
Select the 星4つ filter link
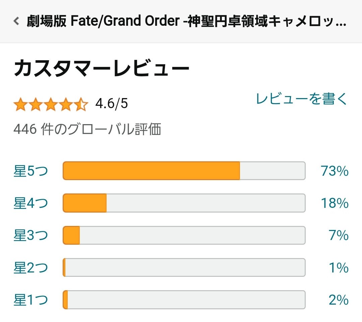pyautogui.click(x=31, y=203)
